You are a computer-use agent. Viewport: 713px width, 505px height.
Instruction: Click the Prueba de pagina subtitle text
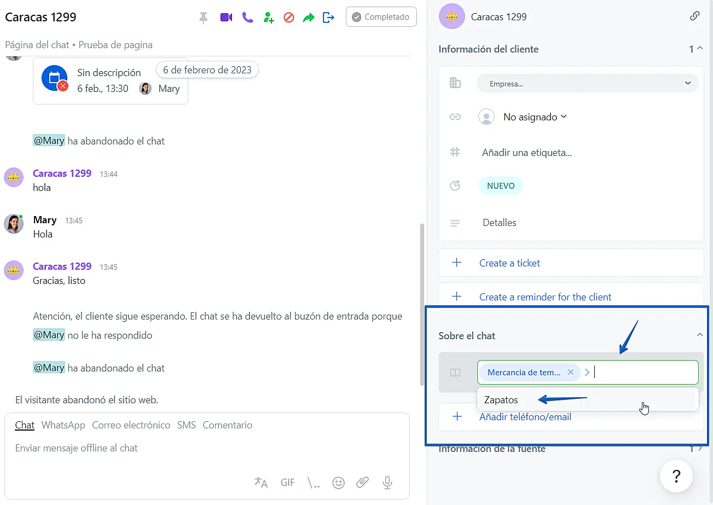[x=115, y=45]
